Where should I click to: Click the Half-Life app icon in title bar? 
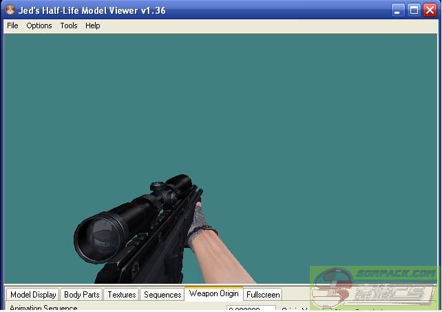click(9, 10)
